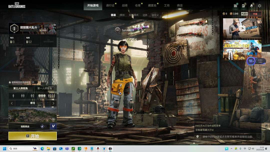
Task: Open the store basket icon in top bar
Action: pyautogui.click(x=235, y=5)
